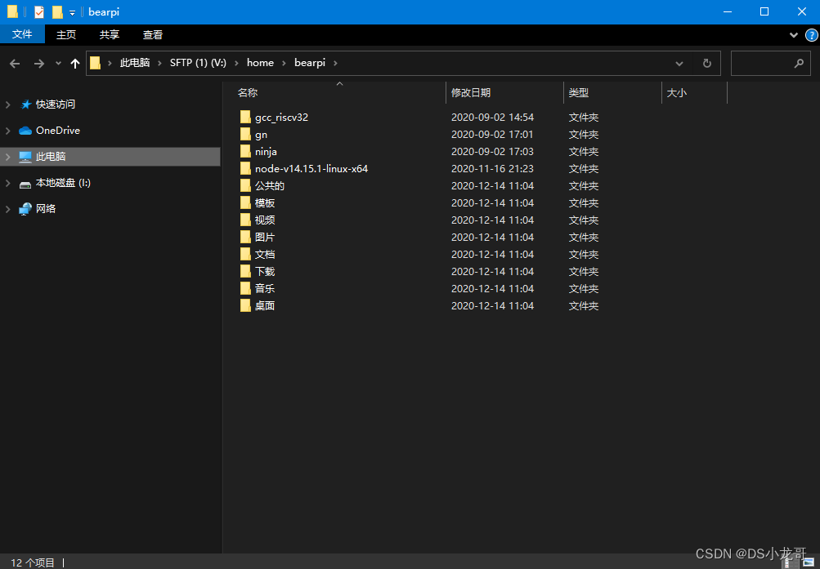Viewport: 820px width, 569px height.
Task: Open the blue Help question mark icon
Action: pos(812,35)
